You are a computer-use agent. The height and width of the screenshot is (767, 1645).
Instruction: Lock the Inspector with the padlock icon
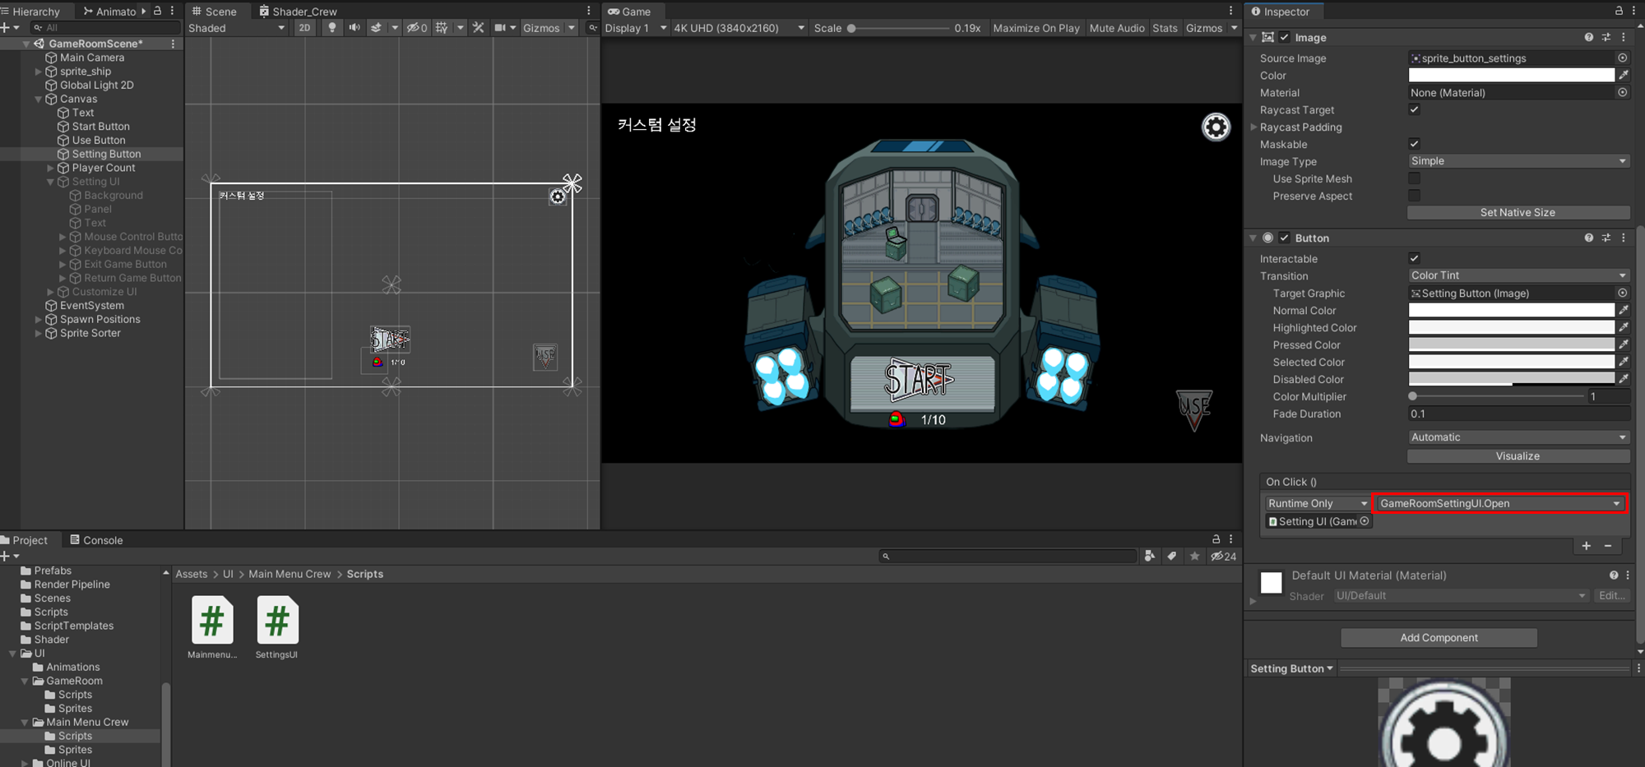point(1619,12)
